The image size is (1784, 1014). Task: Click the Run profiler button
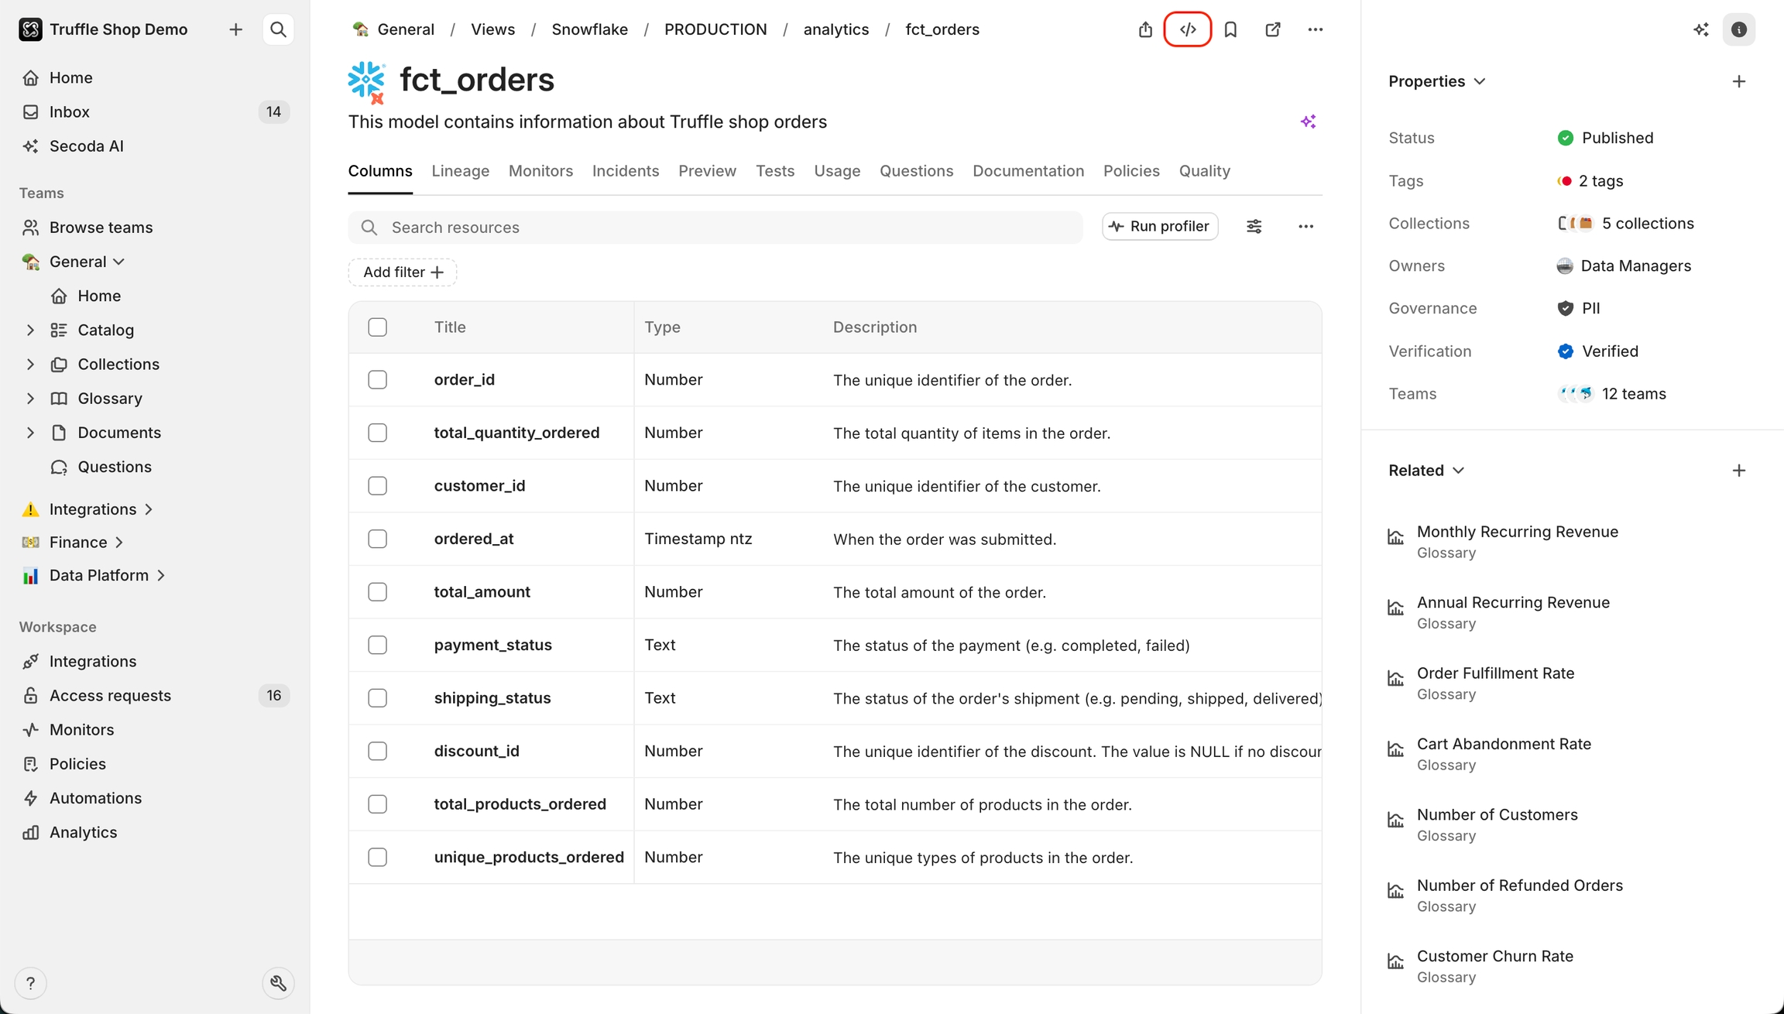tap(1159, 226)
